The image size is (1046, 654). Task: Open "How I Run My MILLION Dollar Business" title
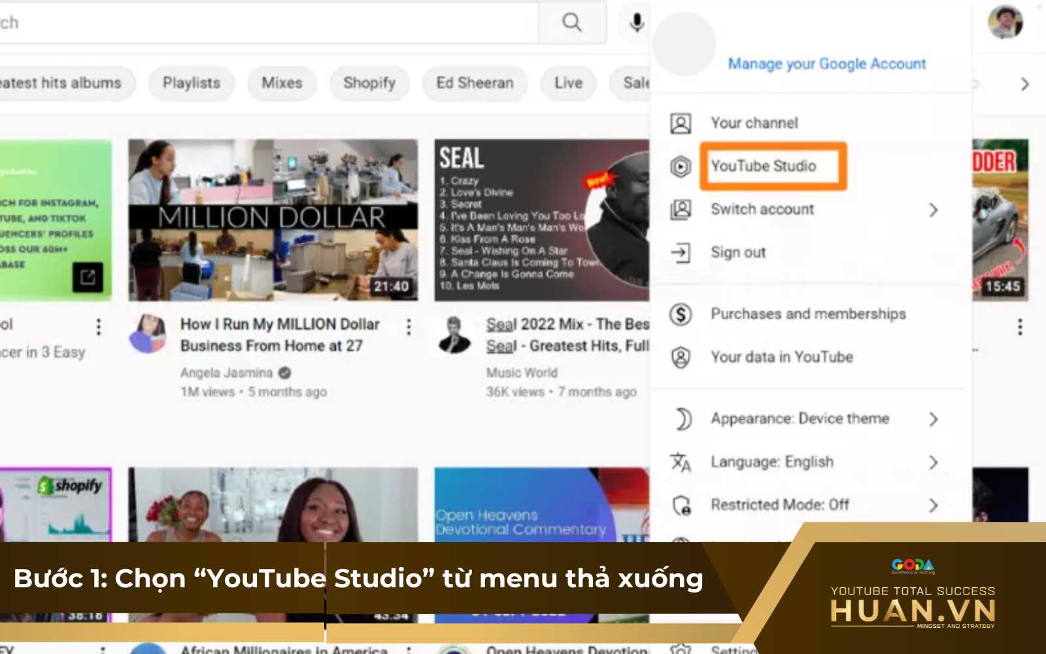(280, 335)
